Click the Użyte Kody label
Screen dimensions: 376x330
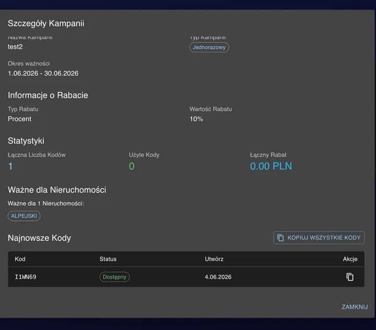point(144,155)
